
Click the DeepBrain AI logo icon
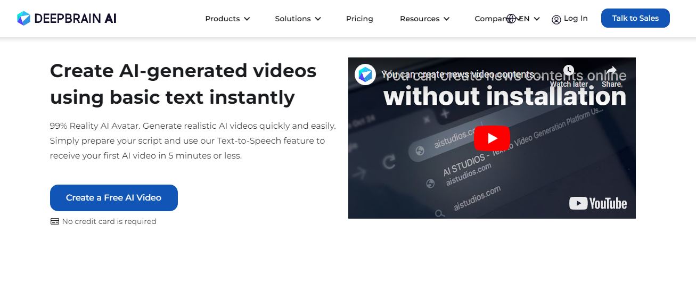(23, 19)
